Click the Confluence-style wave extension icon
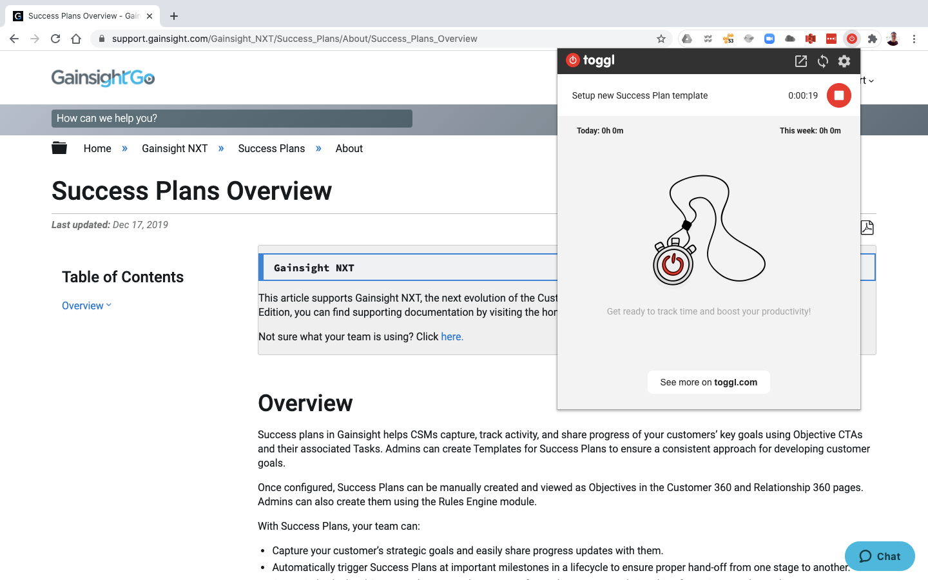928x580 pixels. (708, 39)
